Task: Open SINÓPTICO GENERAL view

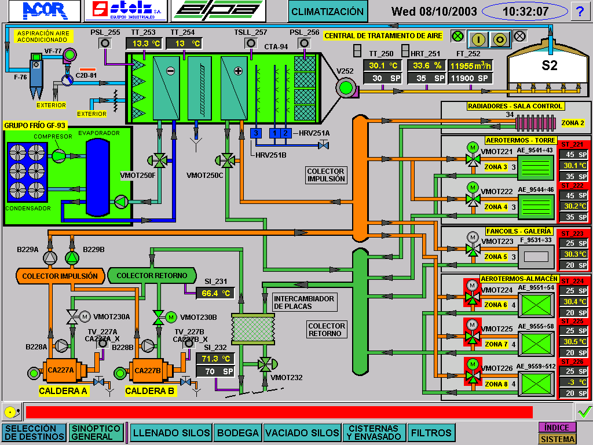Action: click(96, 433)
